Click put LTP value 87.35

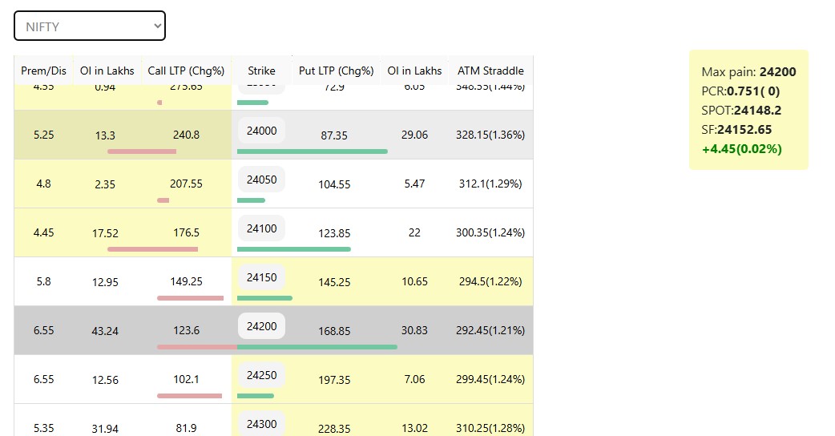pos(334,135)
